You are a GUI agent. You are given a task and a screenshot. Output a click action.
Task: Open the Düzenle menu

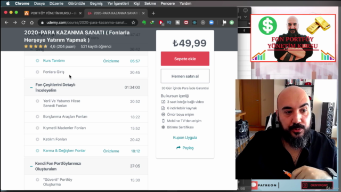coord(56,4)
